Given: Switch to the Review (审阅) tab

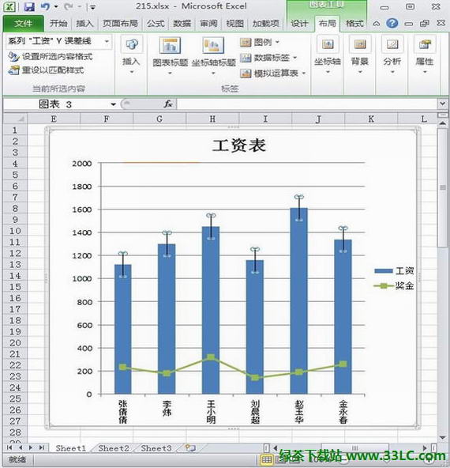Looking at the screenshot, I should (x=208, y=24).
